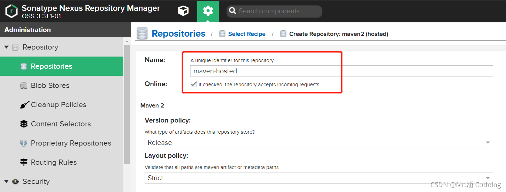
Task: Collapse the Security tree section
Action: 6,182
